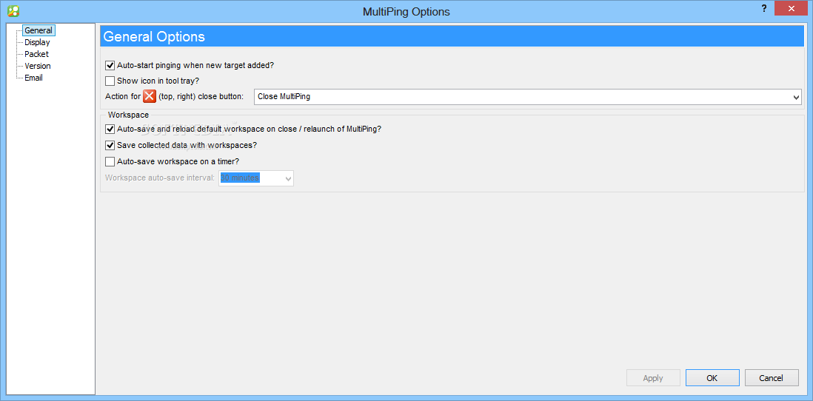Enable Auto-save workspace on a timer

(x=110, y=161)
